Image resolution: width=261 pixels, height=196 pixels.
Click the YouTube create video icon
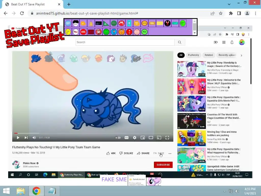pyautogui.click(x=216, y=42)
